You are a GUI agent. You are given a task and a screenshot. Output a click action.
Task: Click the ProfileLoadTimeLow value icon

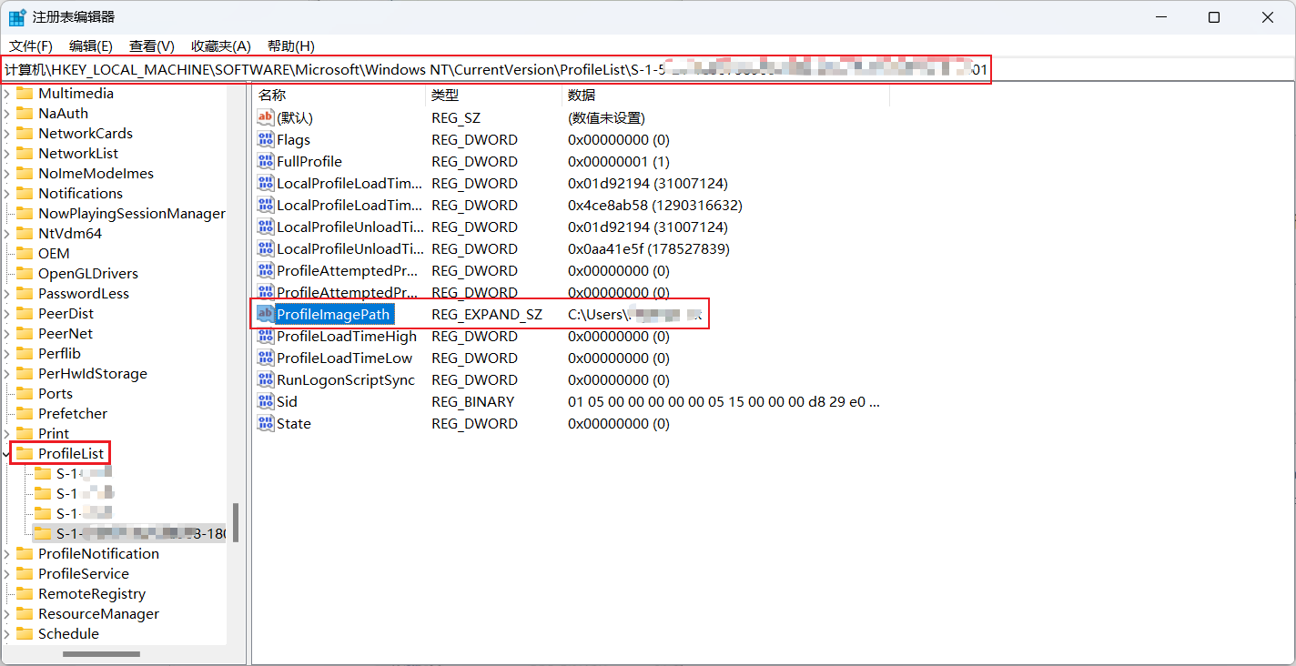[266, 358]
